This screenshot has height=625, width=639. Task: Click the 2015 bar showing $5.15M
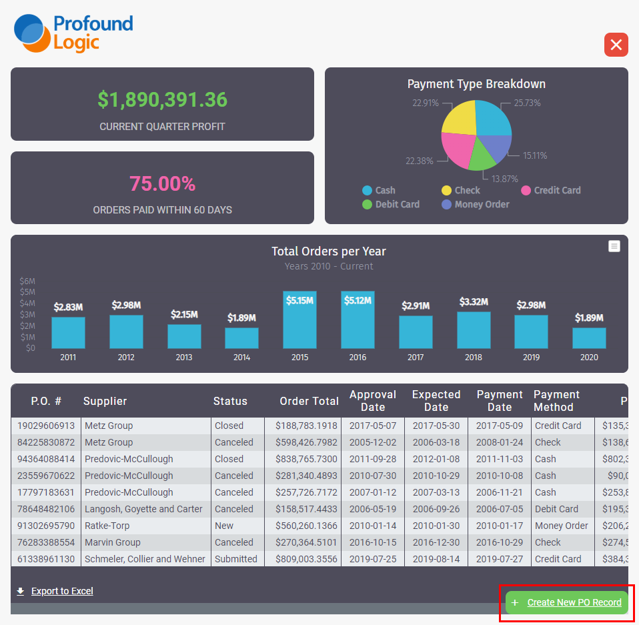299,320
